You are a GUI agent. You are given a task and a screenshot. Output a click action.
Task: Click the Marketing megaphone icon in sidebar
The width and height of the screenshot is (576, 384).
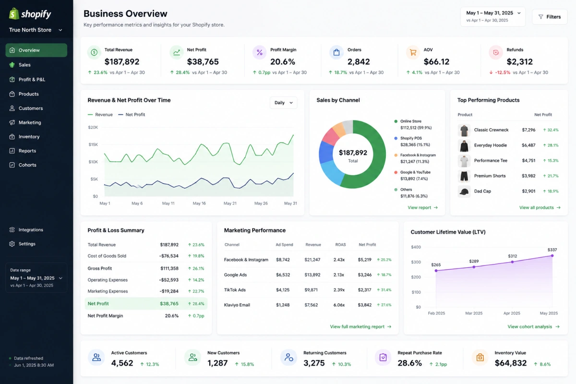click(12, 122)
